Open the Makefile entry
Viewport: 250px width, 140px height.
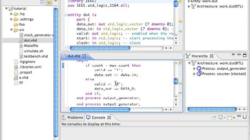(x=31, y=46)
